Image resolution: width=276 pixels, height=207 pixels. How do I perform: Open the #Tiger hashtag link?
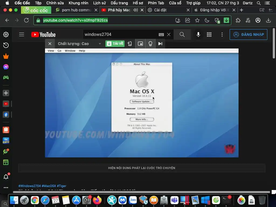(x=62, y=186)
